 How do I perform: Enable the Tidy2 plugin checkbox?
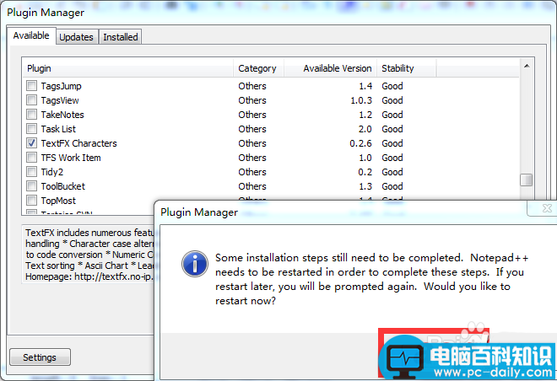32,172
